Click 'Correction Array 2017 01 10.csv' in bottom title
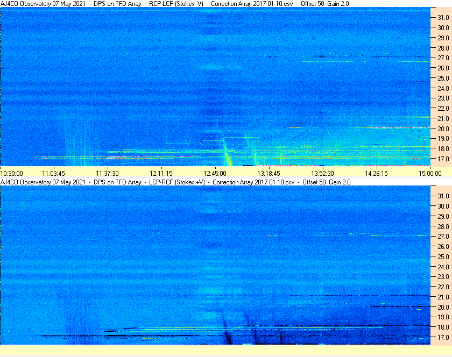Screen dimensions: 452x357 pyautogui.click(x=253, y=182)
